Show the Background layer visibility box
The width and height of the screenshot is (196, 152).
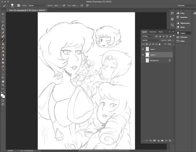tap(143, 60)
